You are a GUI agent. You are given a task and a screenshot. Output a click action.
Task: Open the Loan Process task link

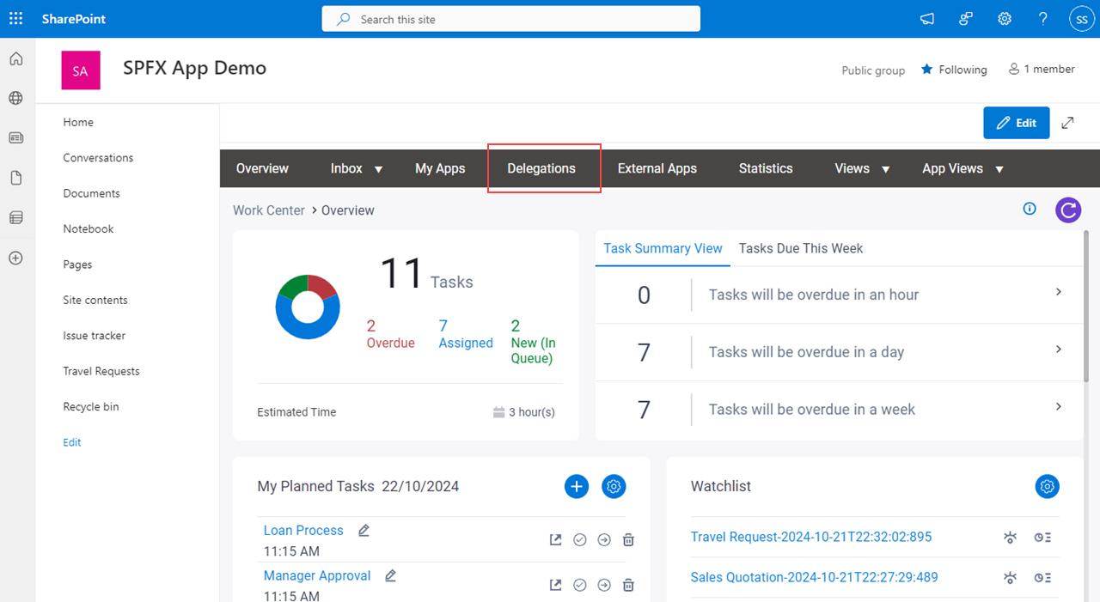point(303,531)
